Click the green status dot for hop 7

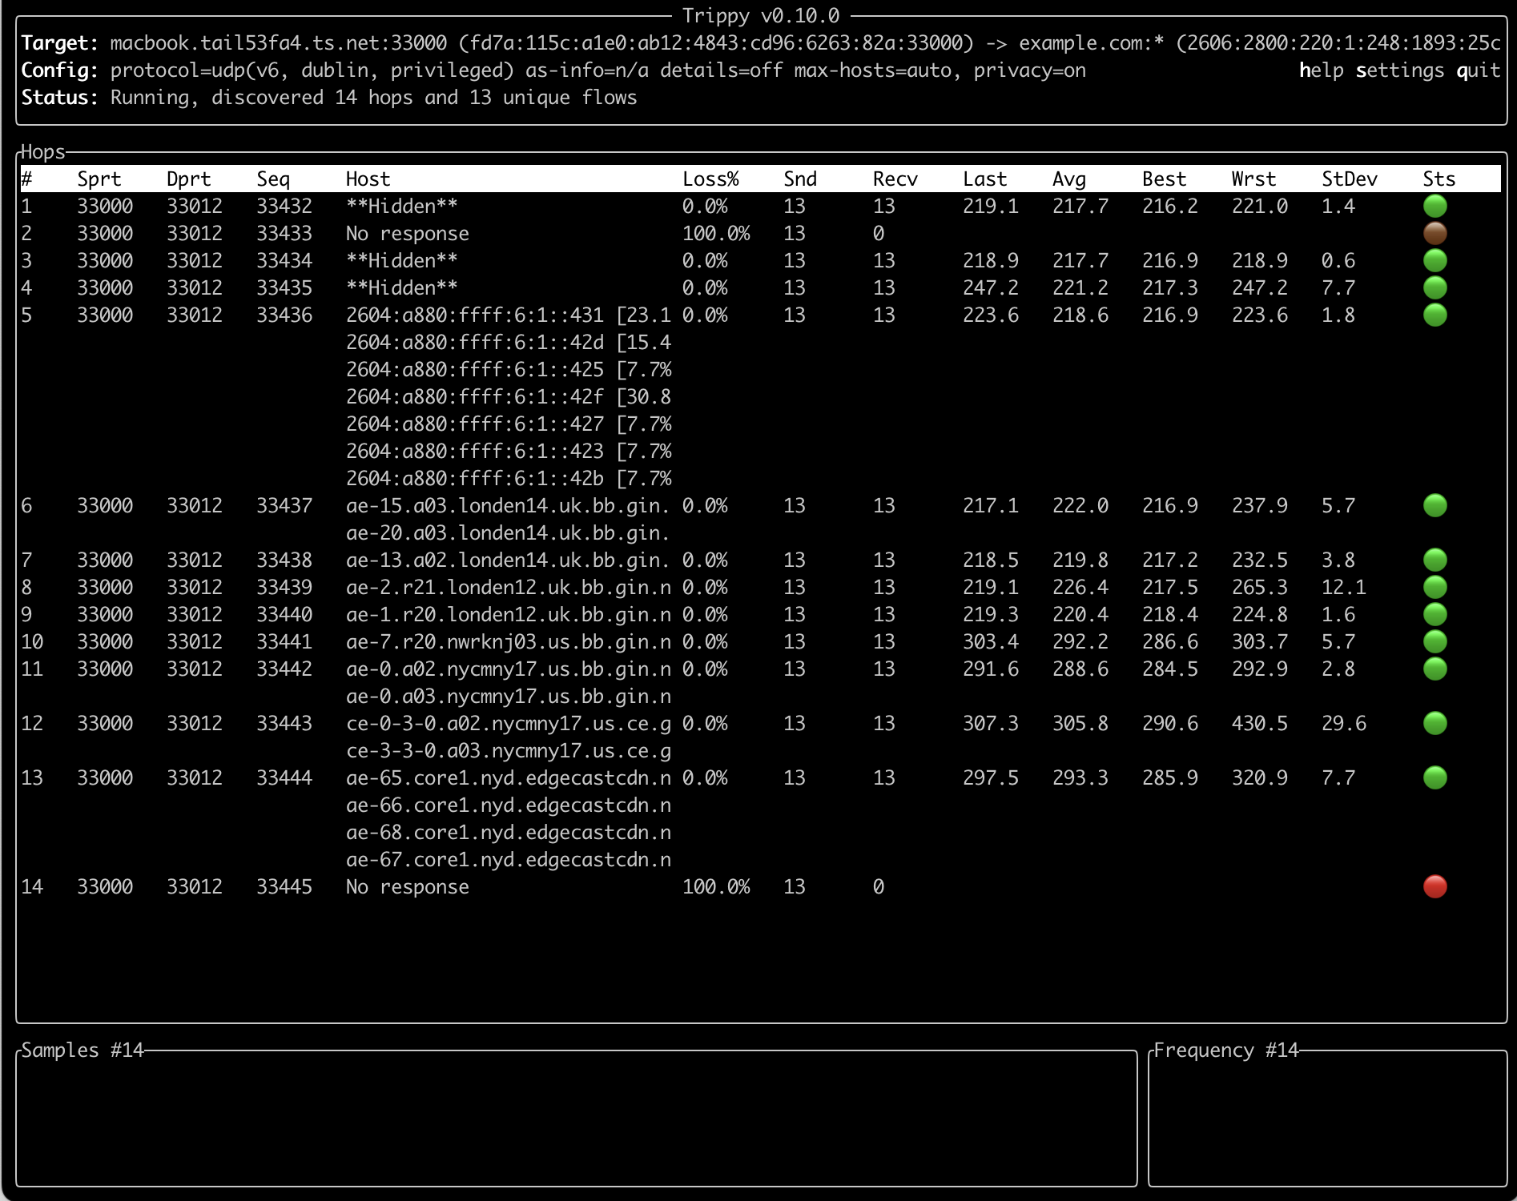point(1435,560)
